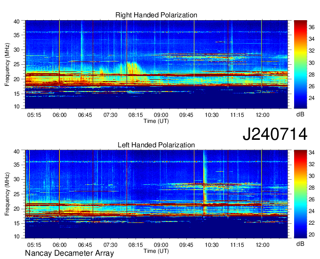Click the '35' frequency tick of the Right Handed plot
This screenshot has height=259, width=320.
point(16,35)
